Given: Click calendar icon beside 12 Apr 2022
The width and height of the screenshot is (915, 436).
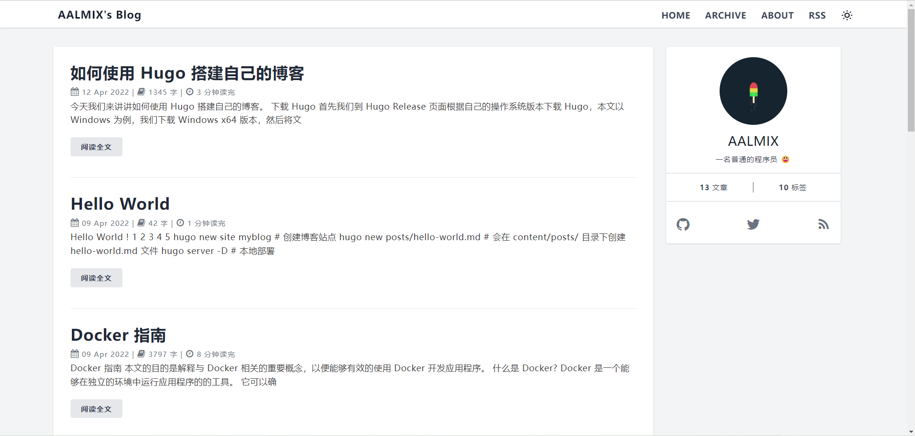Looking at the screenshot, I should tap(75, 92).
